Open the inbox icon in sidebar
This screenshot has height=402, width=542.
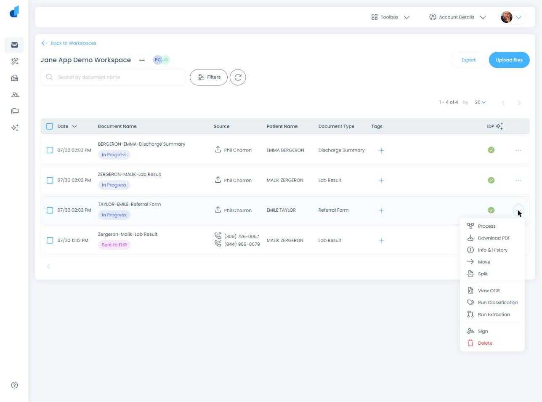coord(14,45)
